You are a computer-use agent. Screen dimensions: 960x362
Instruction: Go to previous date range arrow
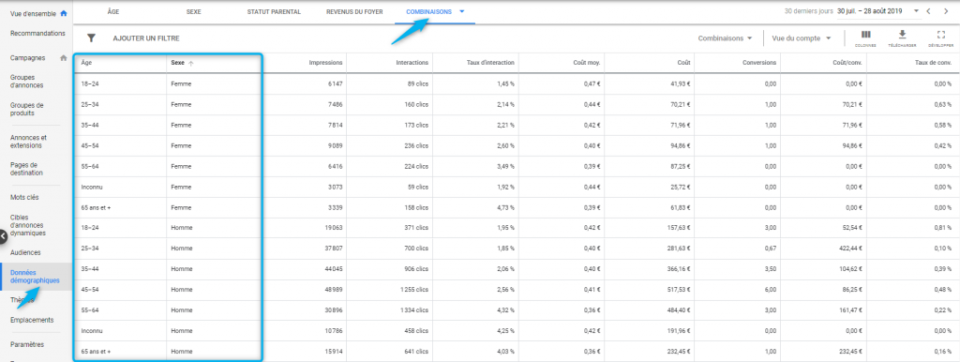[x=929, y=11]
